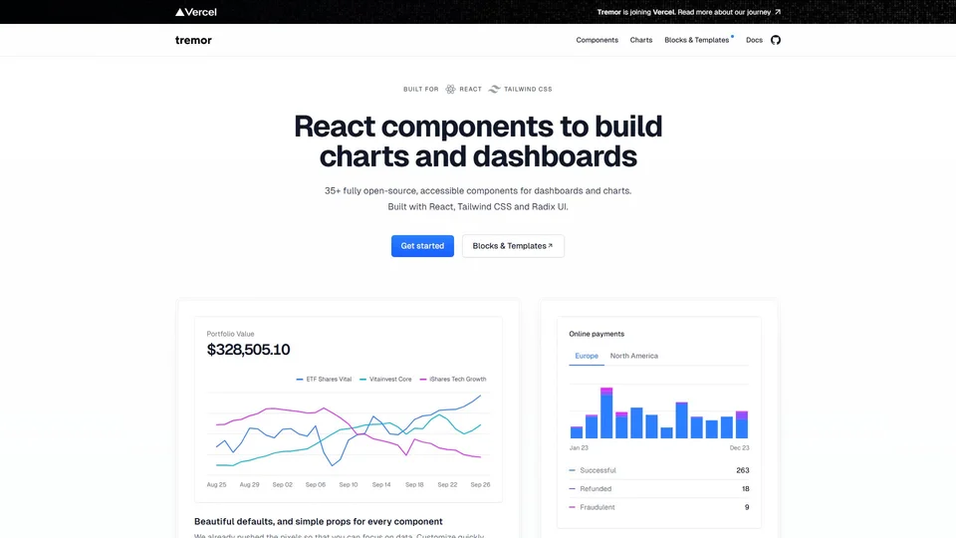Click the Successful row in payments list
Screen dimensions: 956x538
click(x=658, y=470)
